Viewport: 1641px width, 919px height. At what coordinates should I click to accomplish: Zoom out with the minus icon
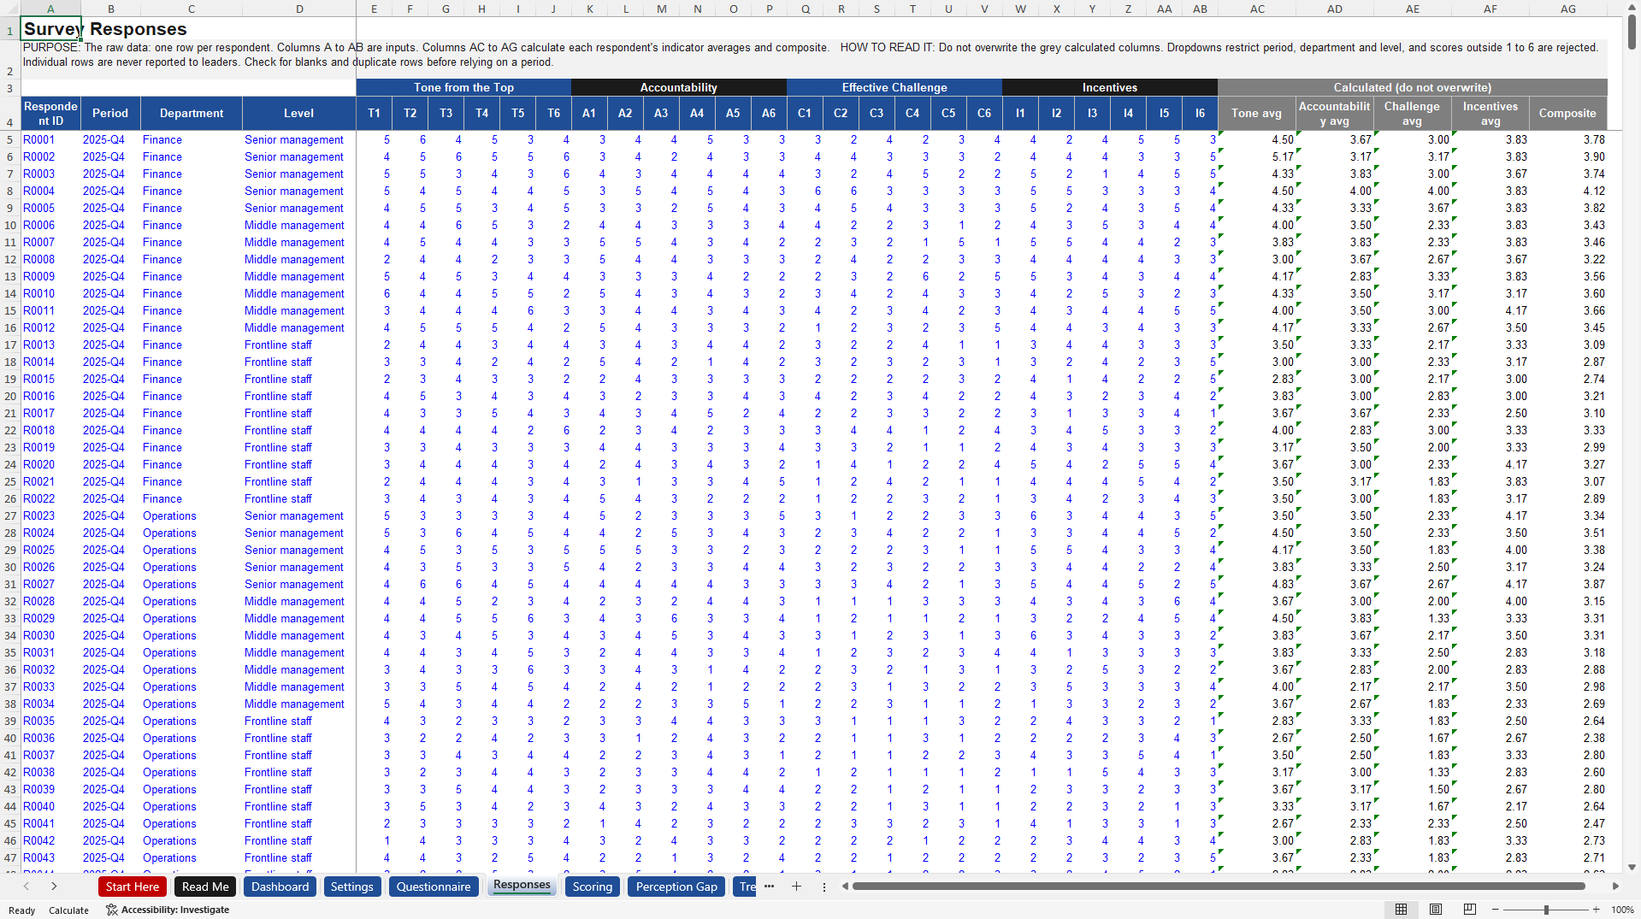pos(1496,910)
